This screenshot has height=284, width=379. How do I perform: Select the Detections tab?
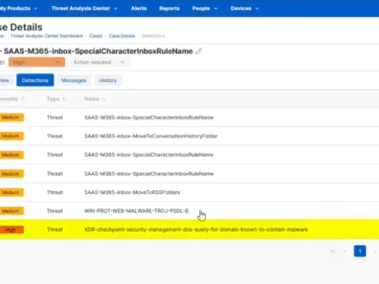click(35, 80)
